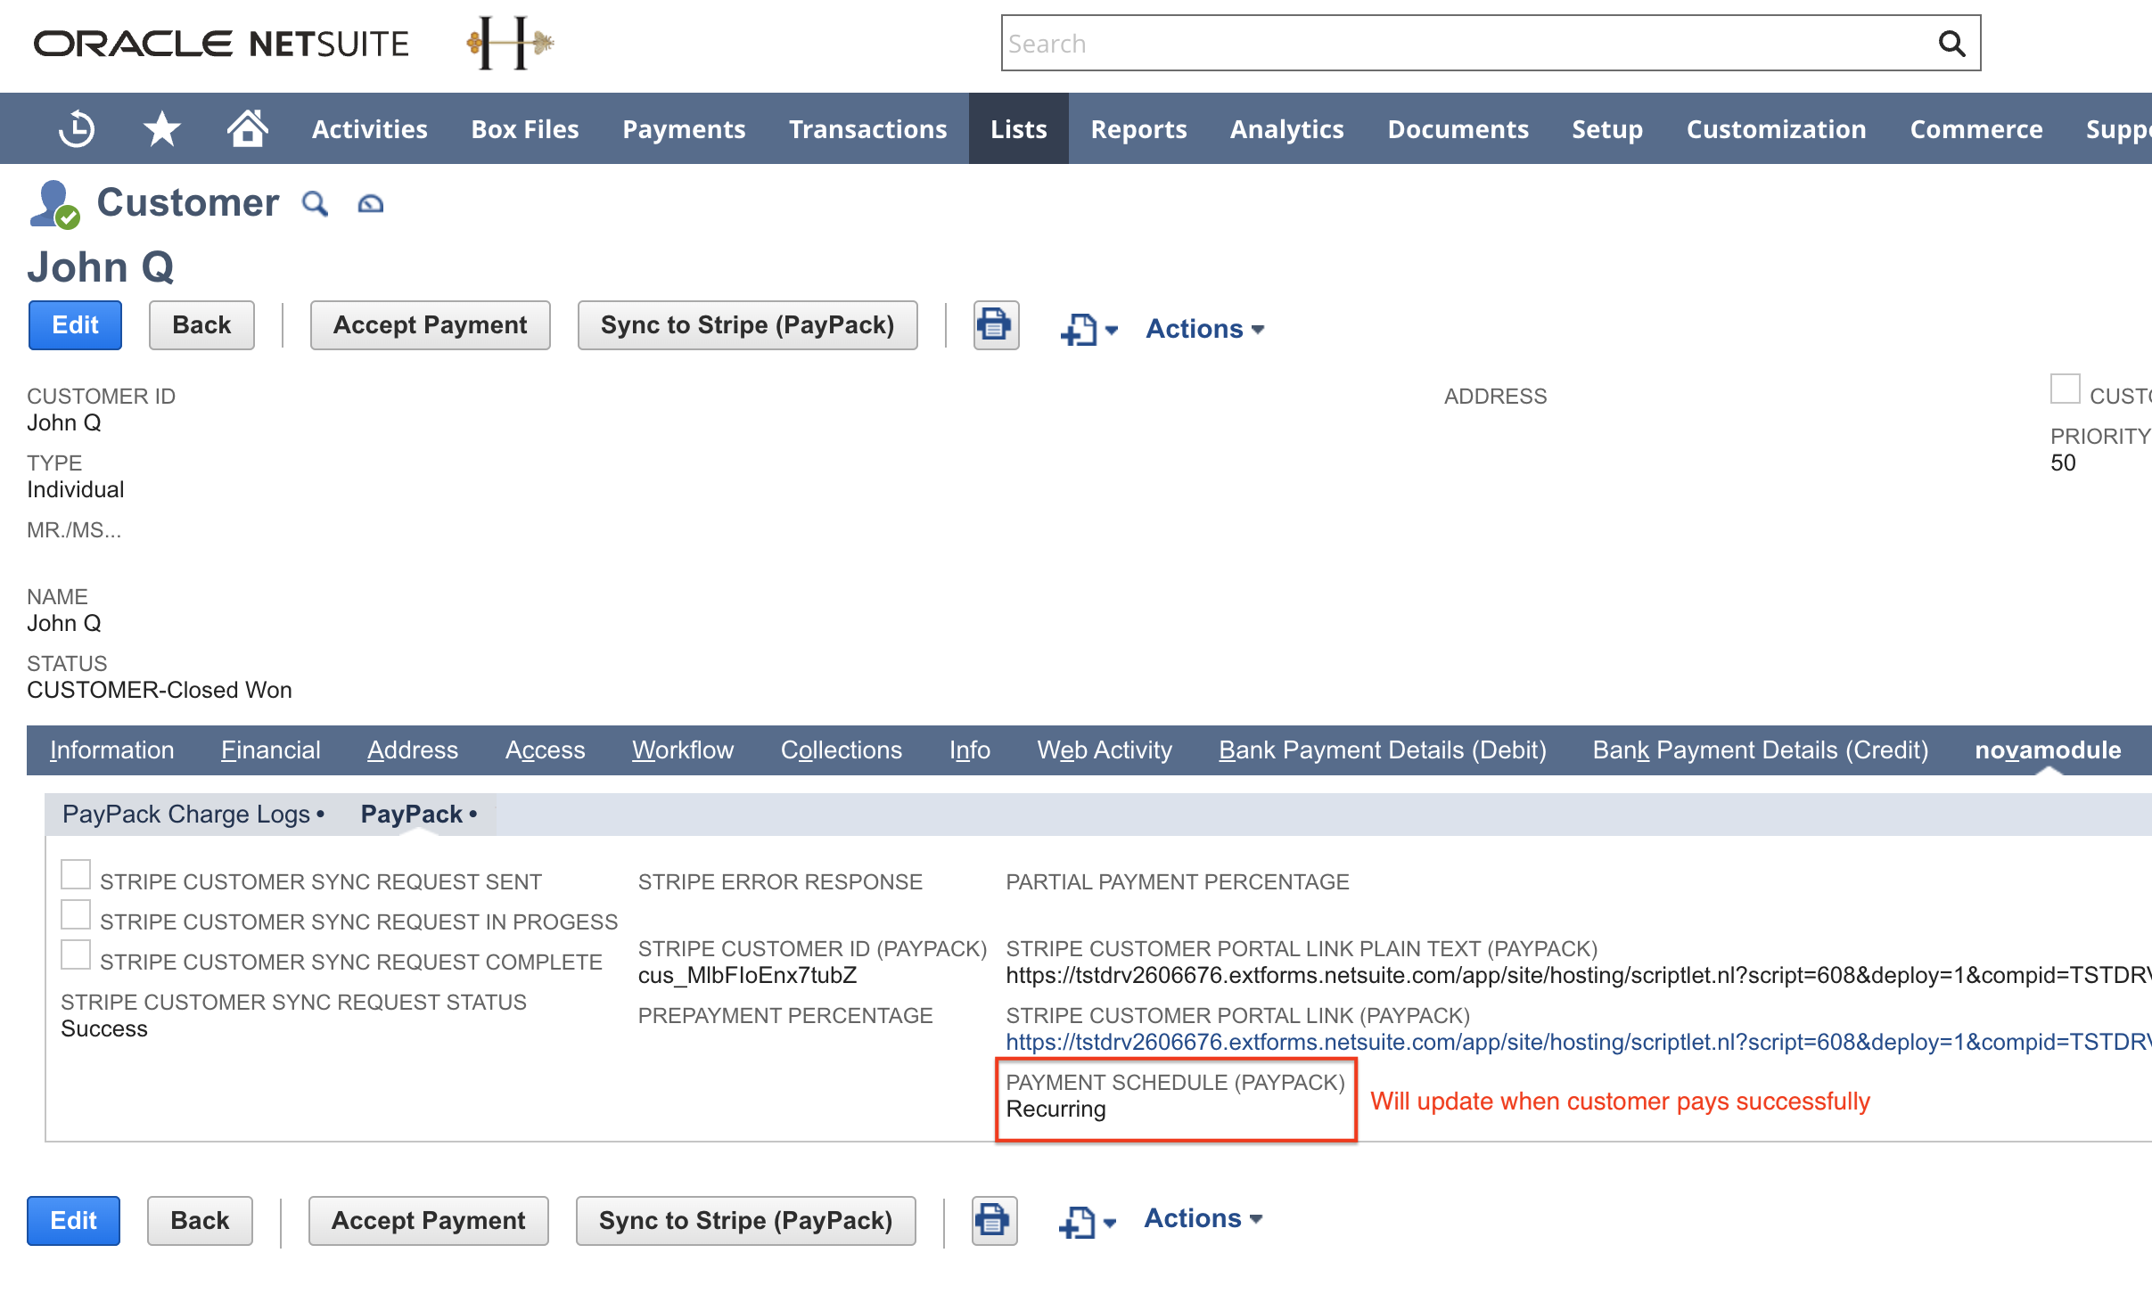Open the Activities menu
This screenshot has height=1294, width=2152.
[x=369, y=129]
